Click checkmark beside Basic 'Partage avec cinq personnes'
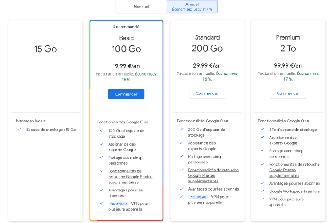 tap(102, 158)
